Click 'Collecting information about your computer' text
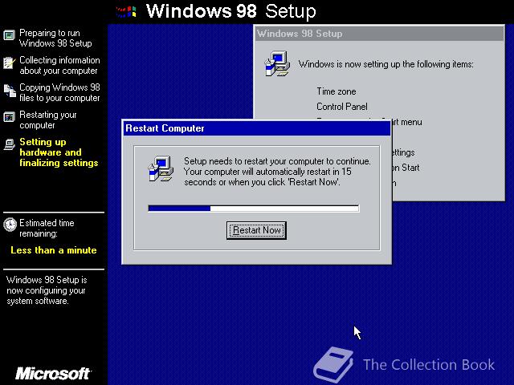Screen dimensions: 514x385 tap(59, 65)
